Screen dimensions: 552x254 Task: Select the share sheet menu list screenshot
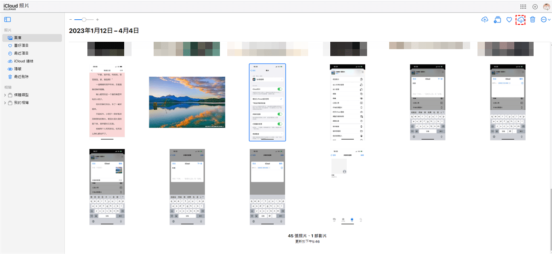tap(347, 102)
